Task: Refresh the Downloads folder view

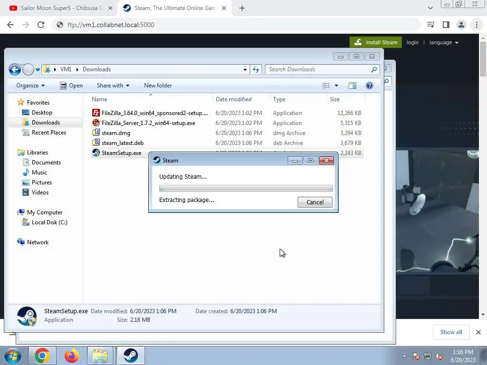Action: click(256, 69)
